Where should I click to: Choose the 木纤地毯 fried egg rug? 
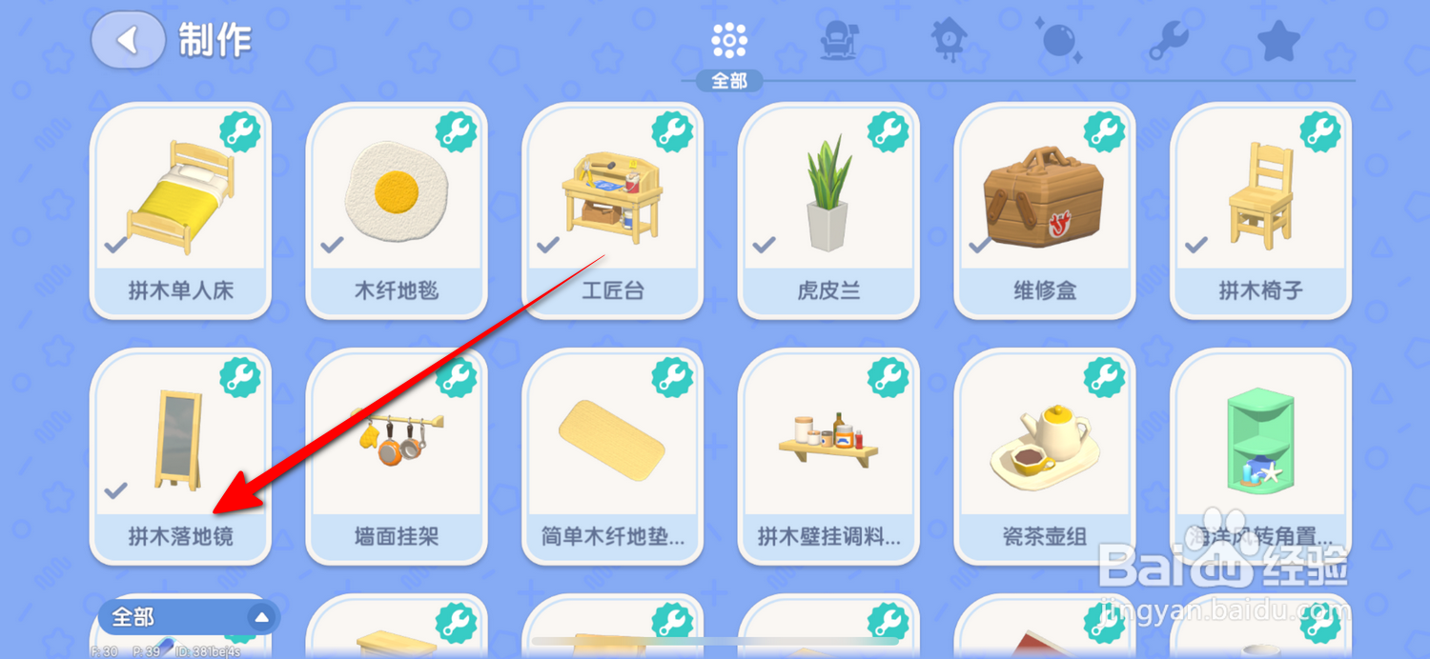397,210
